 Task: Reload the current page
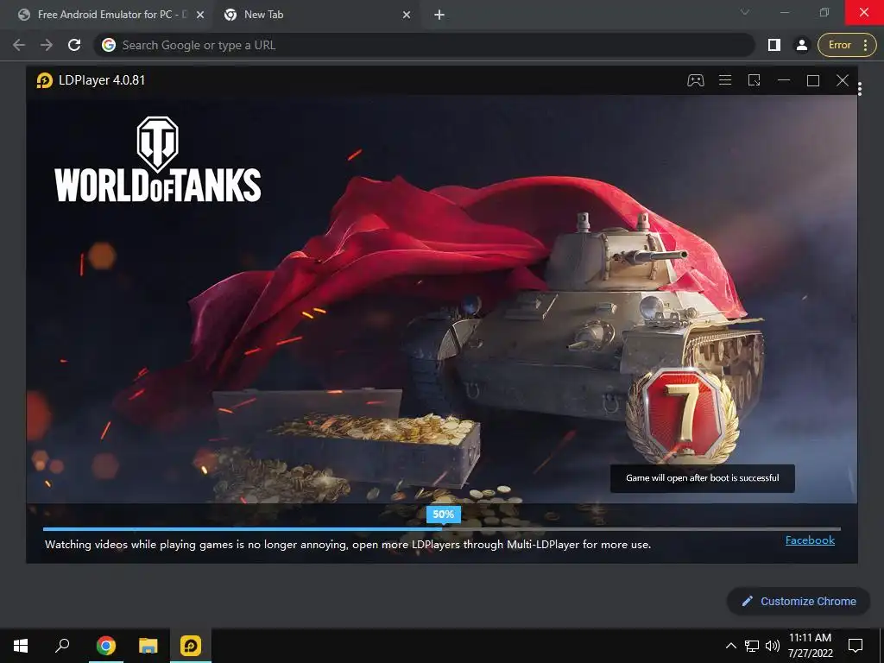74,45
